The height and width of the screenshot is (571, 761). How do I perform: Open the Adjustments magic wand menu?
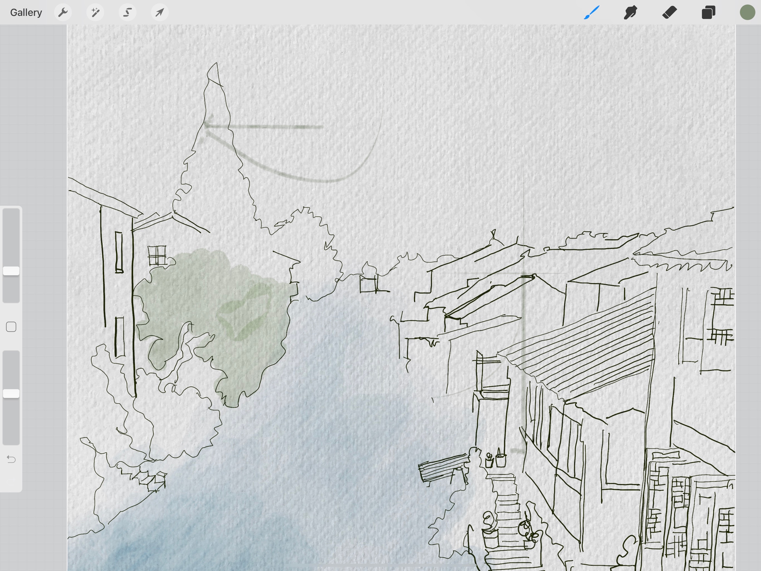point(95,13)
